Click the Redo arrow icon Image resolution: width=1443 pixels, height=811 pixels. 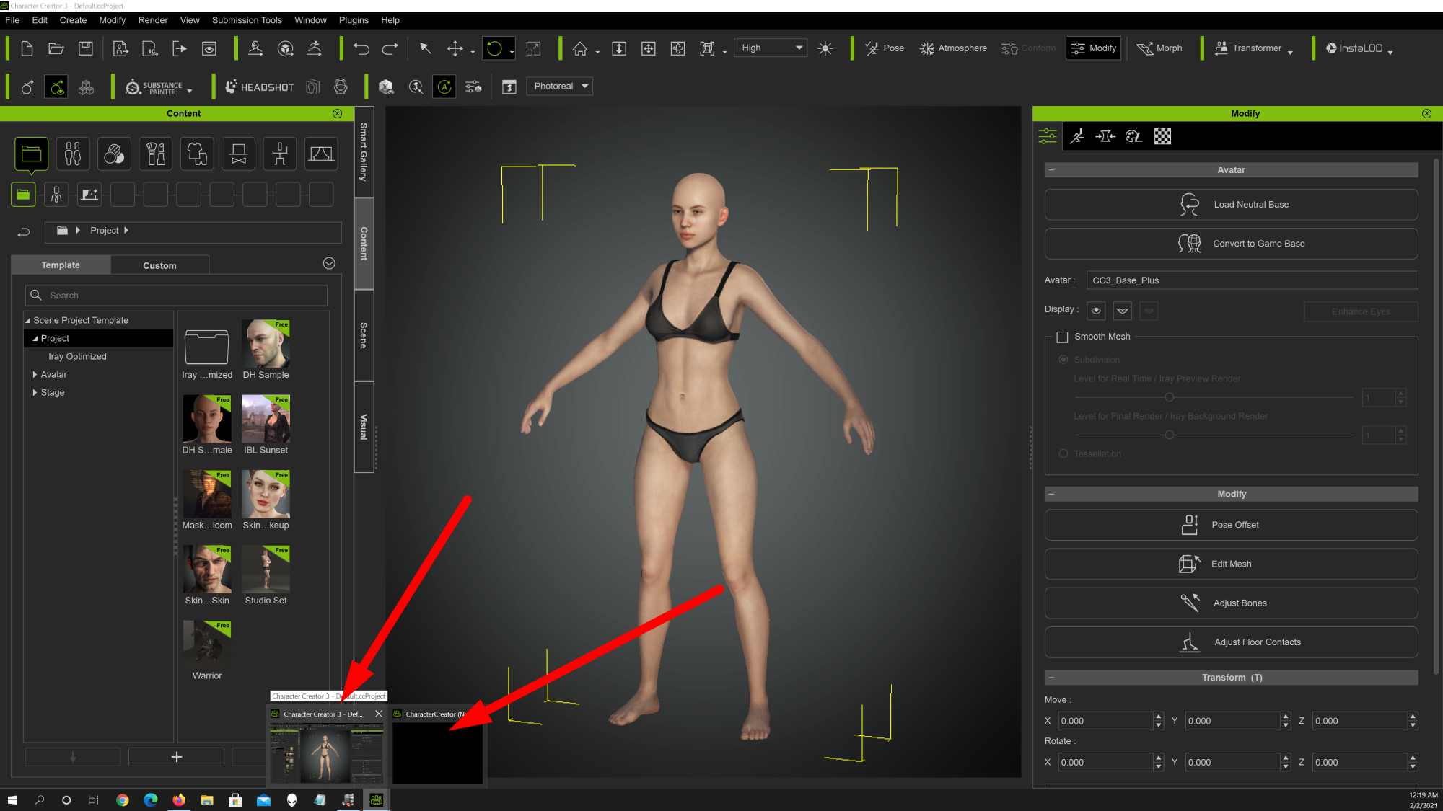tap(390, 48)
